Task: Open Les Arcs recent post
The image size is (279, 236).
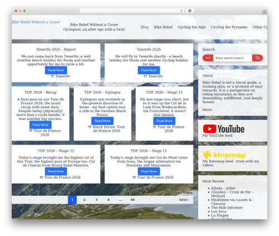Action: [x=219, y=211]
